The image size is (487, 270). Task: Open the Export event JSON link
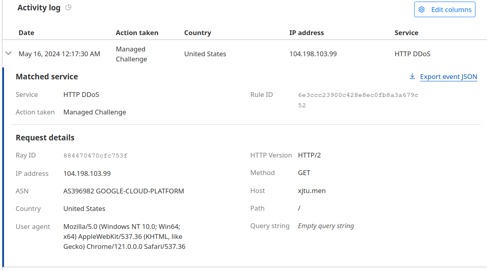(x=448, y=77)
